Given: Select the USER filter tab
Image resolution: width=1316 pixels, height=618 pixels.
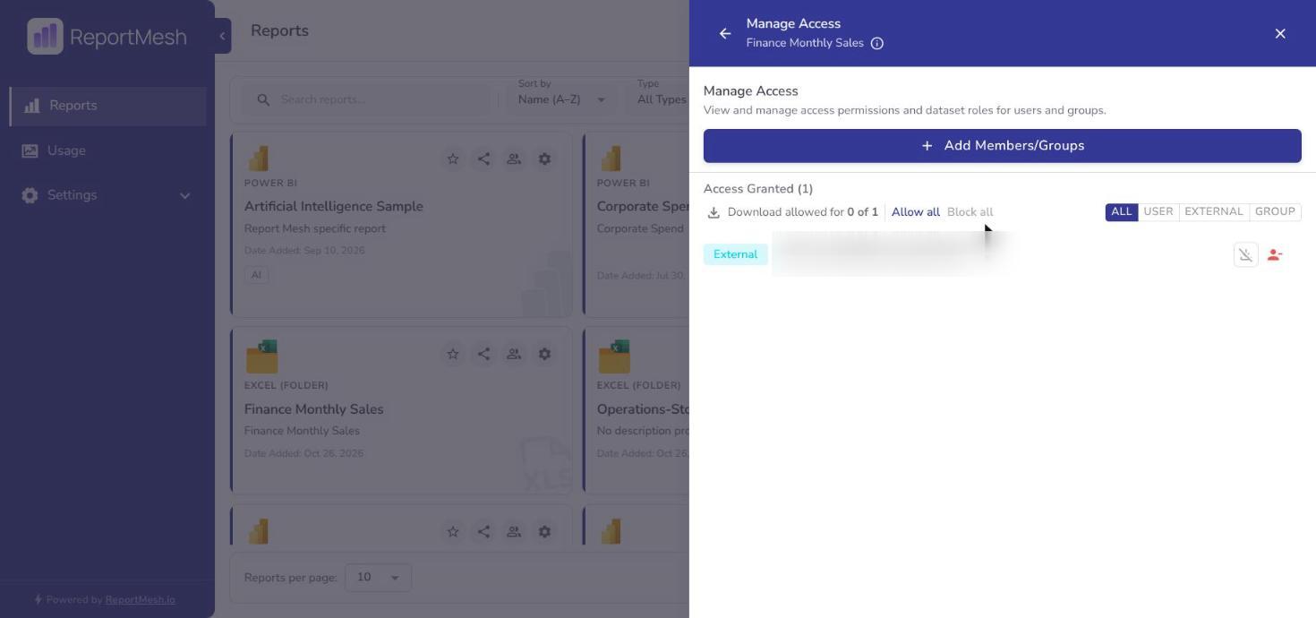Looking at the screenshot, I should pos(1158,212).
